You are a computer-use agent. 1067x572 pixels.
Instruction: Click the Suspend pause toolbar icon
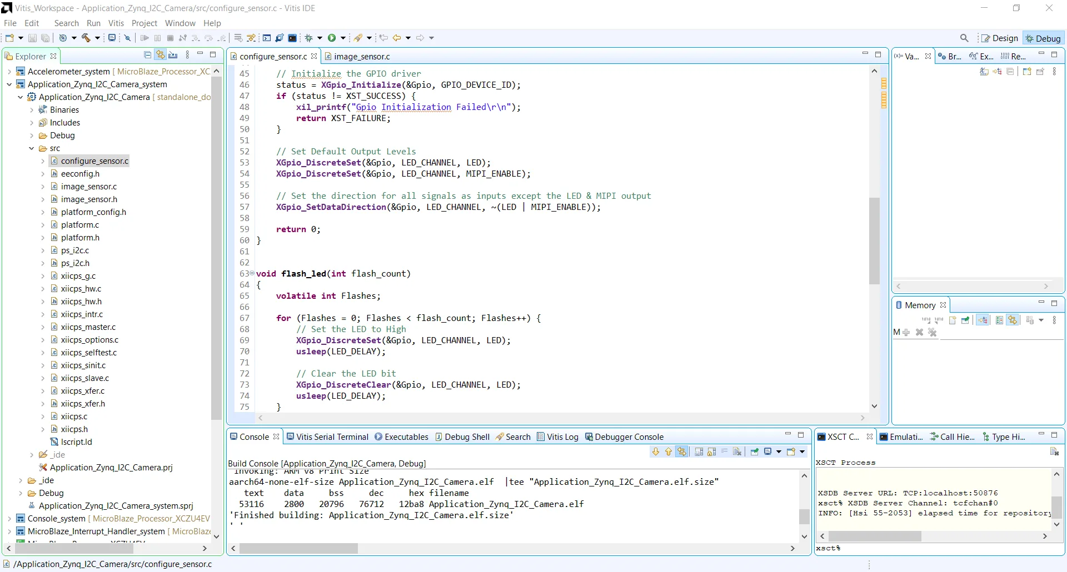point(157,38)
